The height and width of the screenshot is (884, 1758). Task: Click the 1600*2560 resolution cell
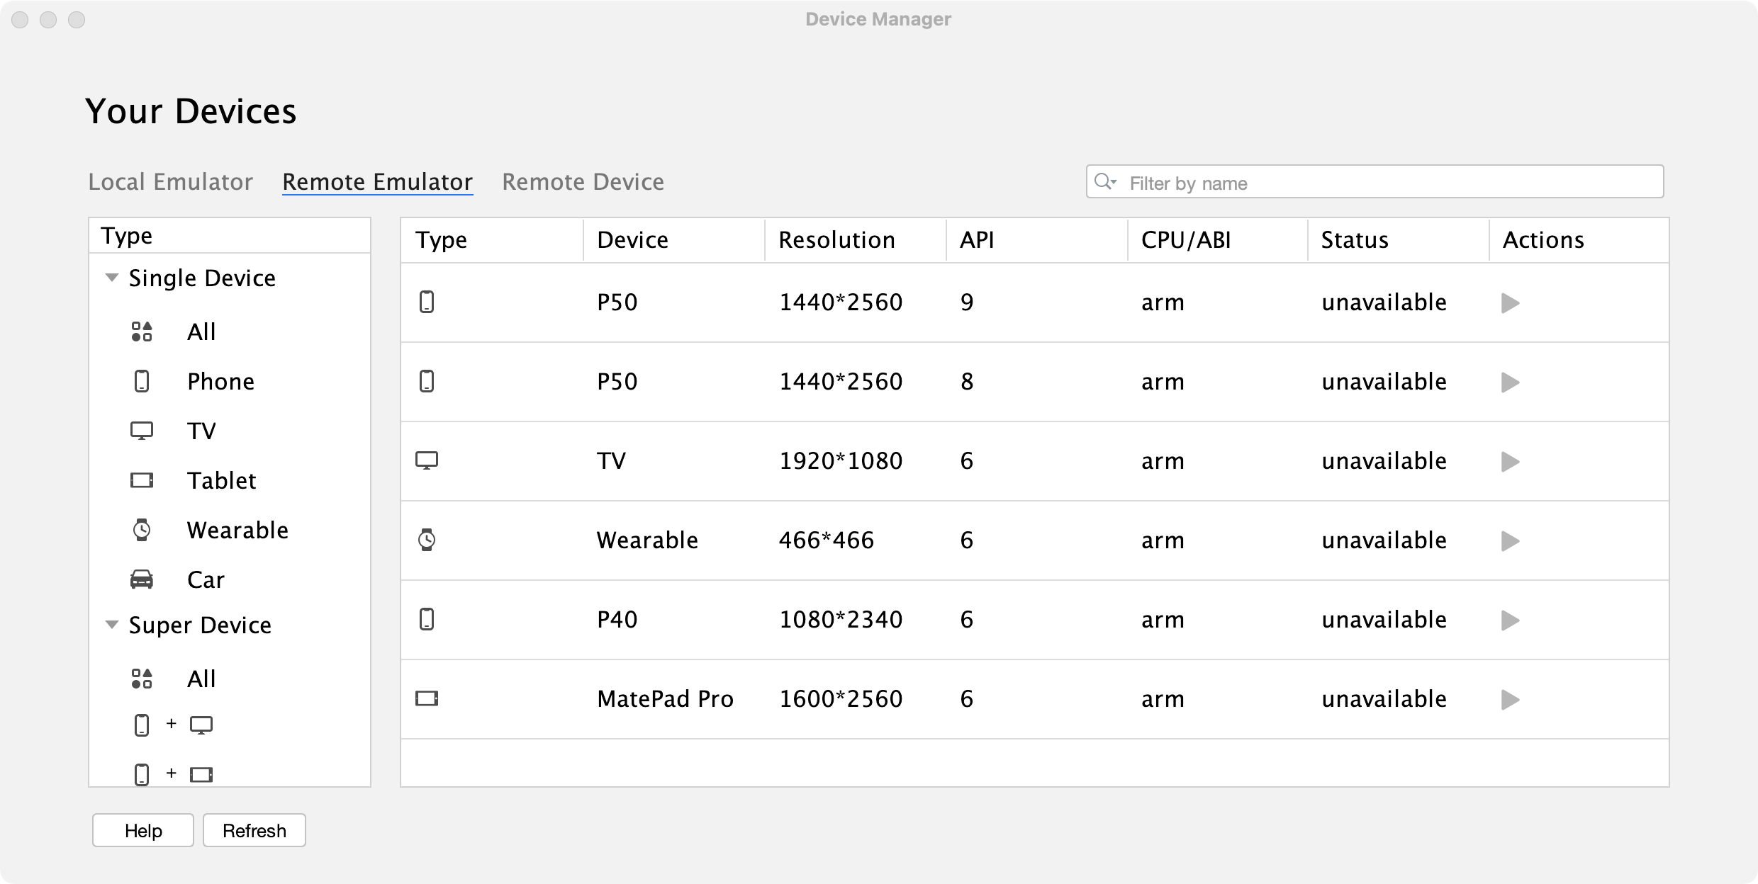point(841,699)
